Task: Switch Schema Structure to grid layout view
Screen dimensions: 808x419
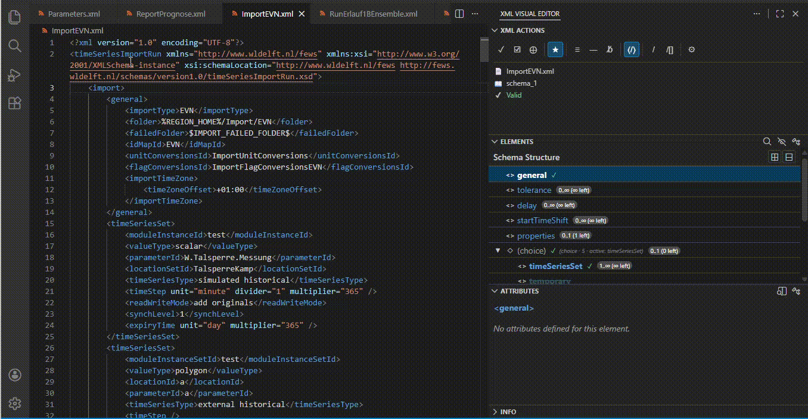Action: 775,157
